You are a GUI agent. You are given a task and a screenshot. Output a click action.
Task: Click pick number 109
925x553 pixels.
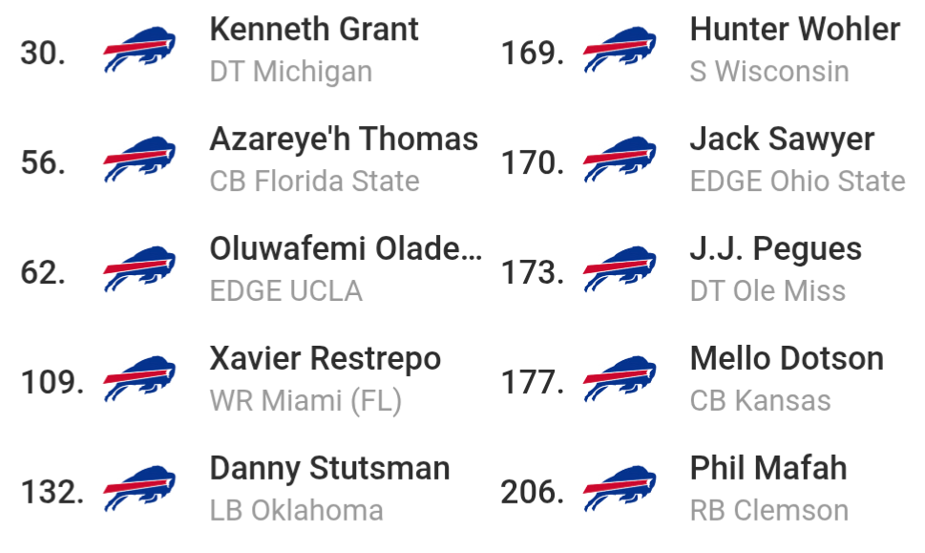(x=52, y=382)
